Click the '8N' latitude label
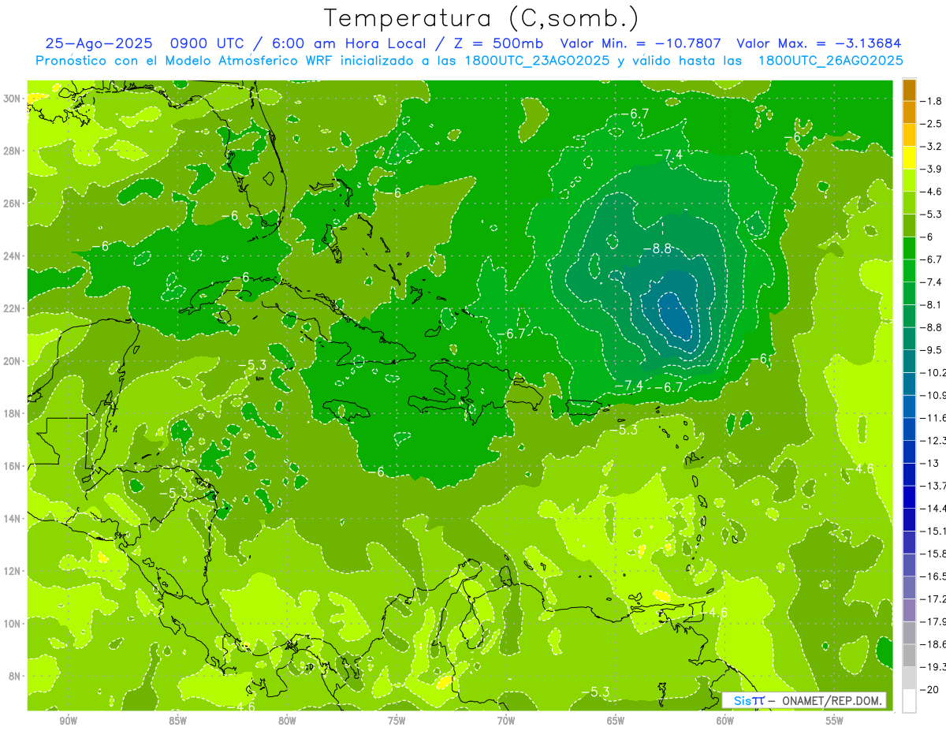The height and width of the screenshot is (731, 946). (x=14, y=677)
